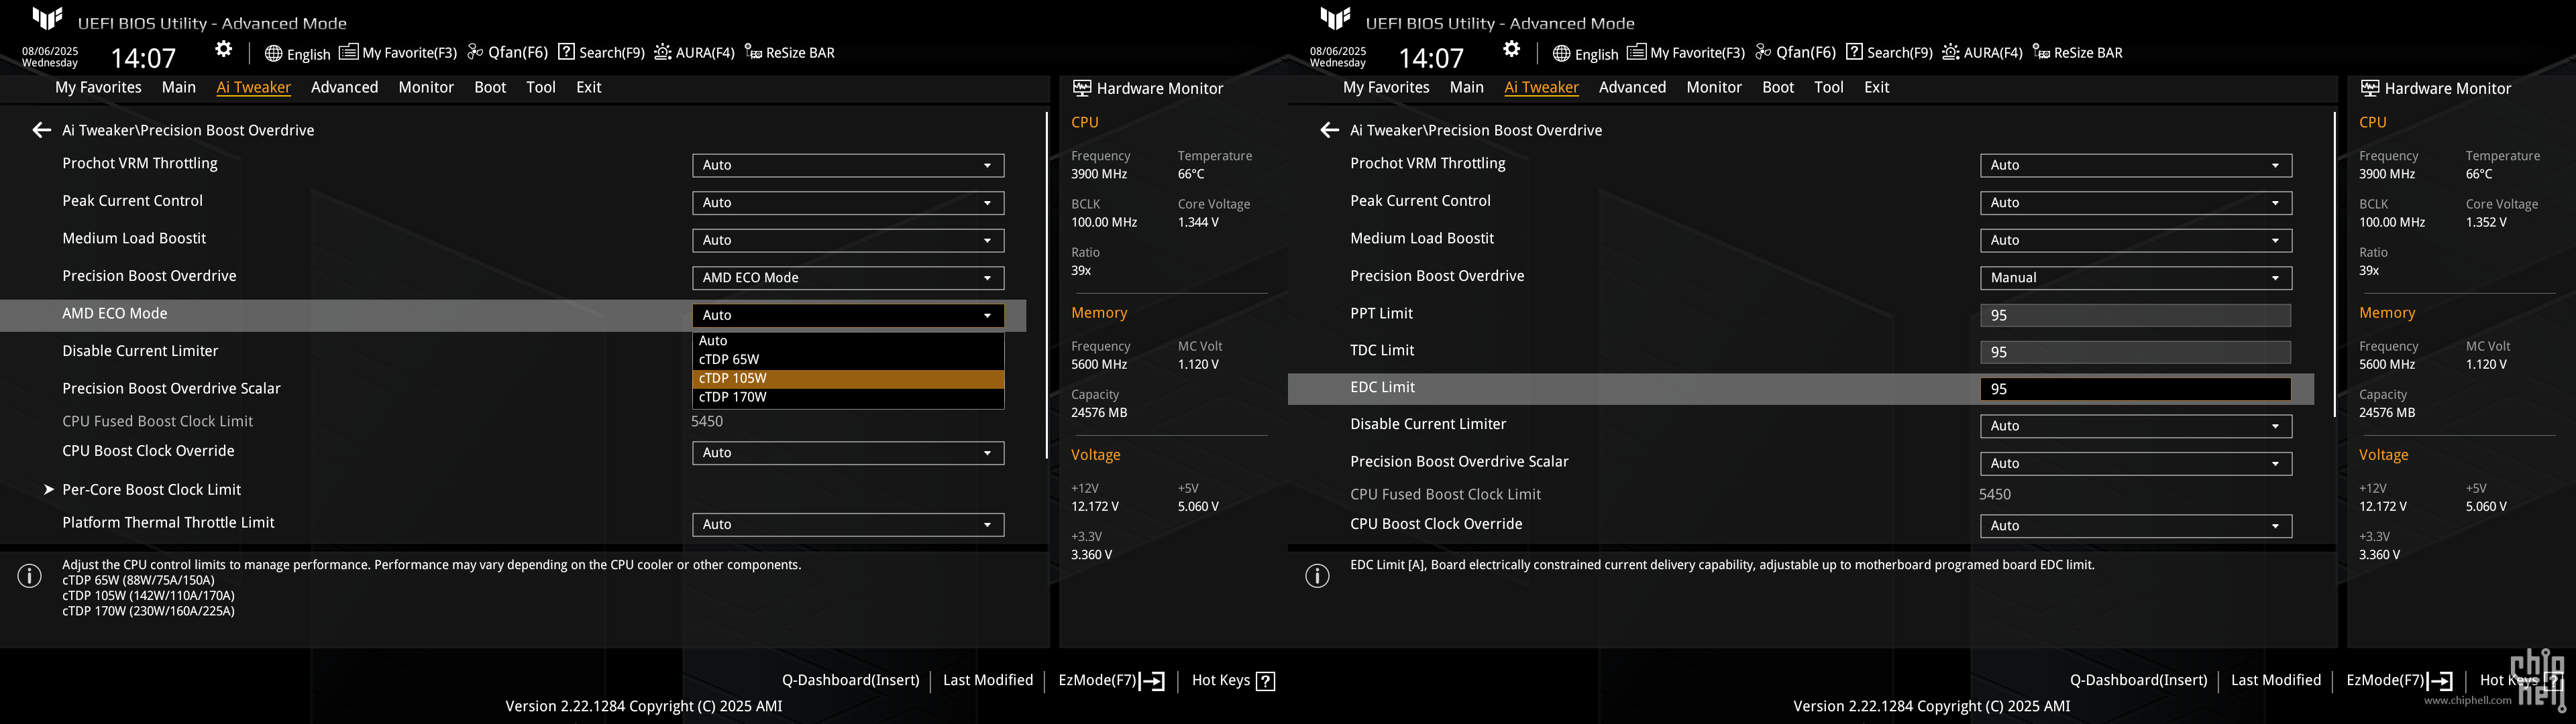Switch to Advanced tab in left window
This screenshot has width=2576, height=724.
tap(344, 87)
